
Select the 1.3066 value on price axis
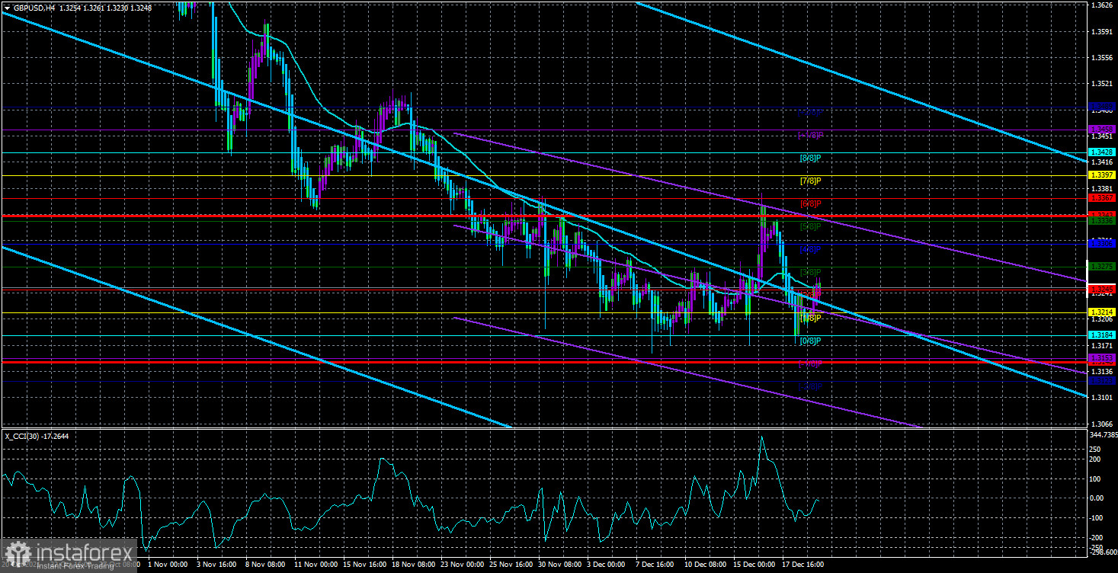[x=1103, y=424]
